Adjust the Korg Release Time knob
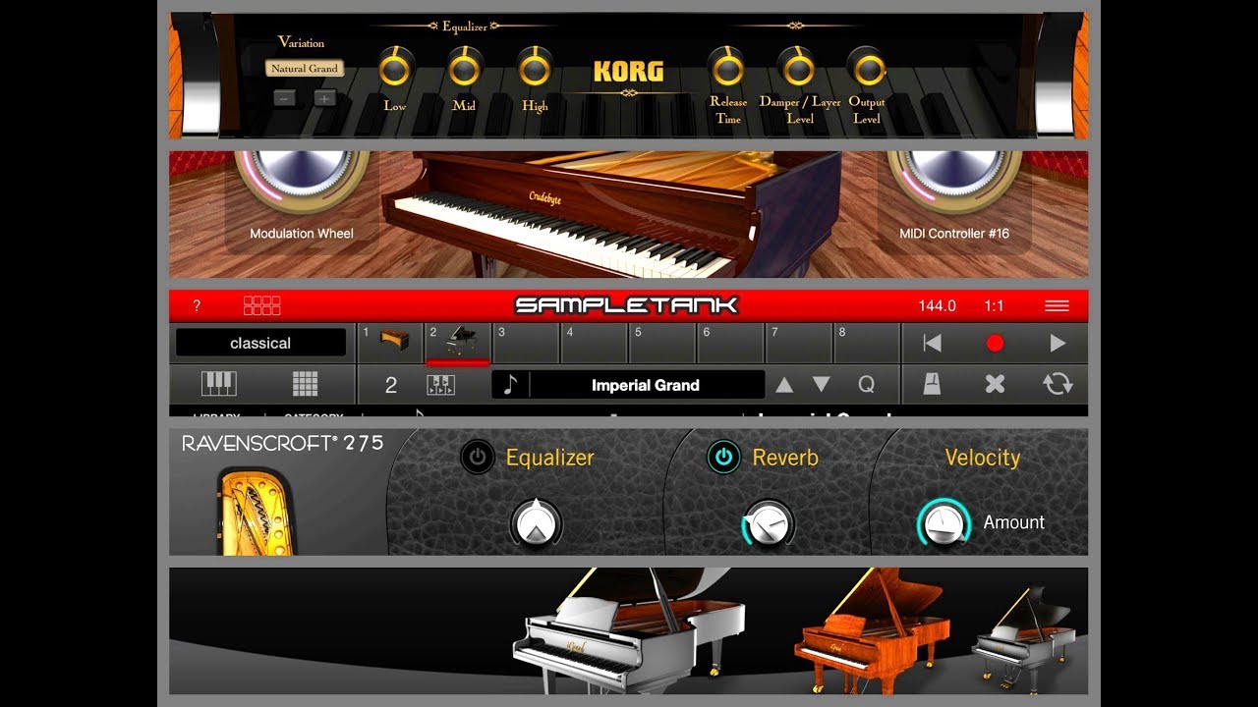The image size is (1258, 707). click(728, 69)
